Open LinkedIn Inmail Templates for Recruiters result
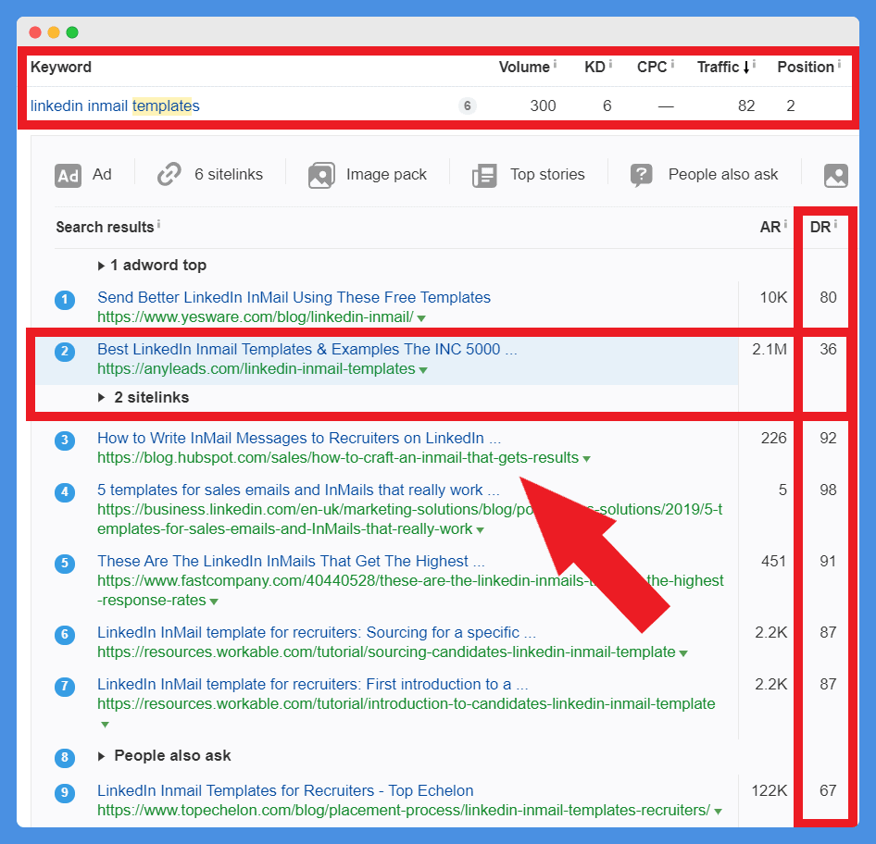Image resolution: width=876 pixels, height=844 pixels. click(285, 791)
